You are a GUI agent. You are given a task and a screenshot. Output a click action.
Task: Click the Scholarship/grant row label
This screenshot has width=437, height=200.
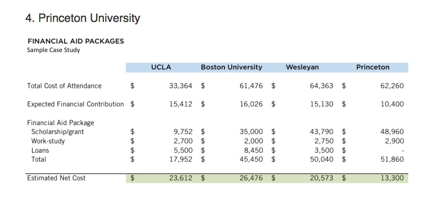click(x=57, y=132)
